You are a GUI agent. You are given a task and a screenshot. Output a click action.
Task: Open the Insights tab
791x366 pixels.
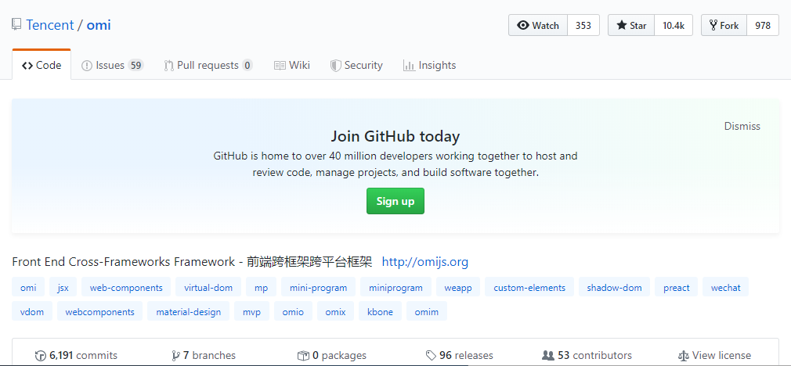429,65
